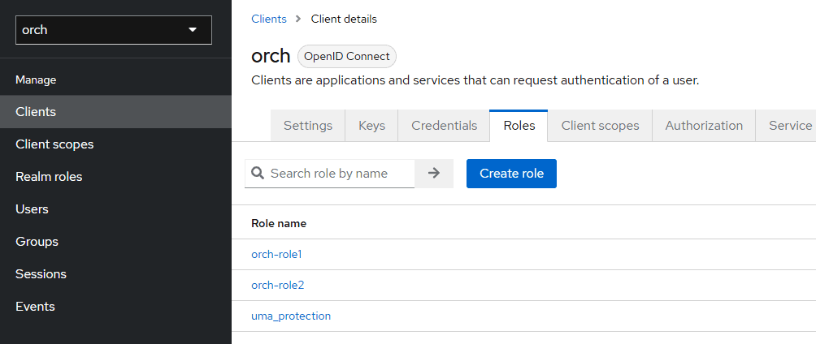Click the magnifying glass search icon

258,173
